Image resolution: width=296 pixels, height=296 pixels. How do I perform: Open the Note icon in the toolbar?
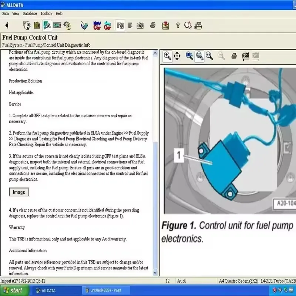(165, 26)
